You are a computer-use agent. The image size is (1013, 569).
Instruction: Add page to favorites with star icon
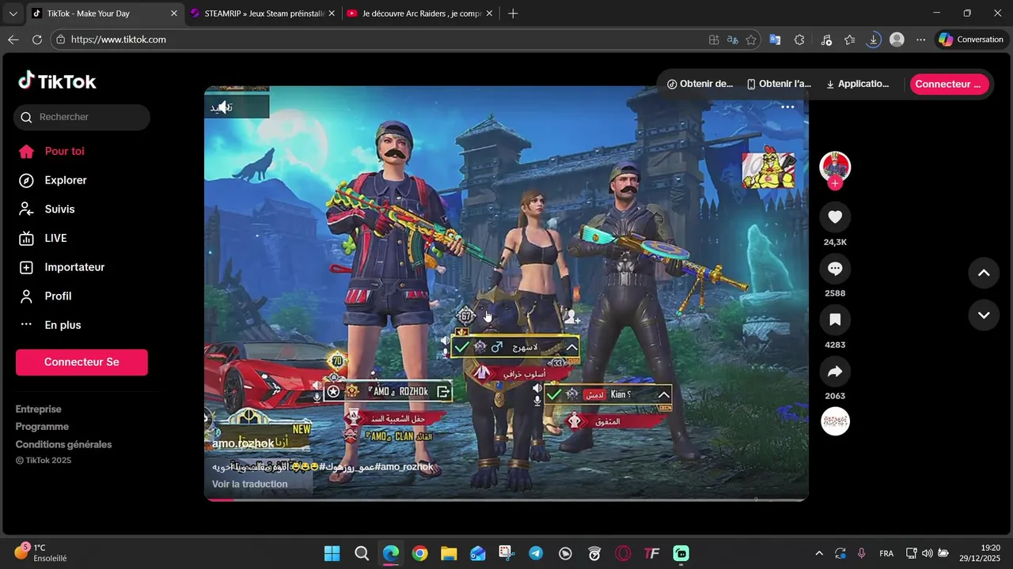coord(751,40)
